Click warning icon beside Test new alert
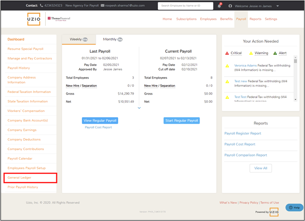Viewport: 305px width, 221px height. [227, 82]
